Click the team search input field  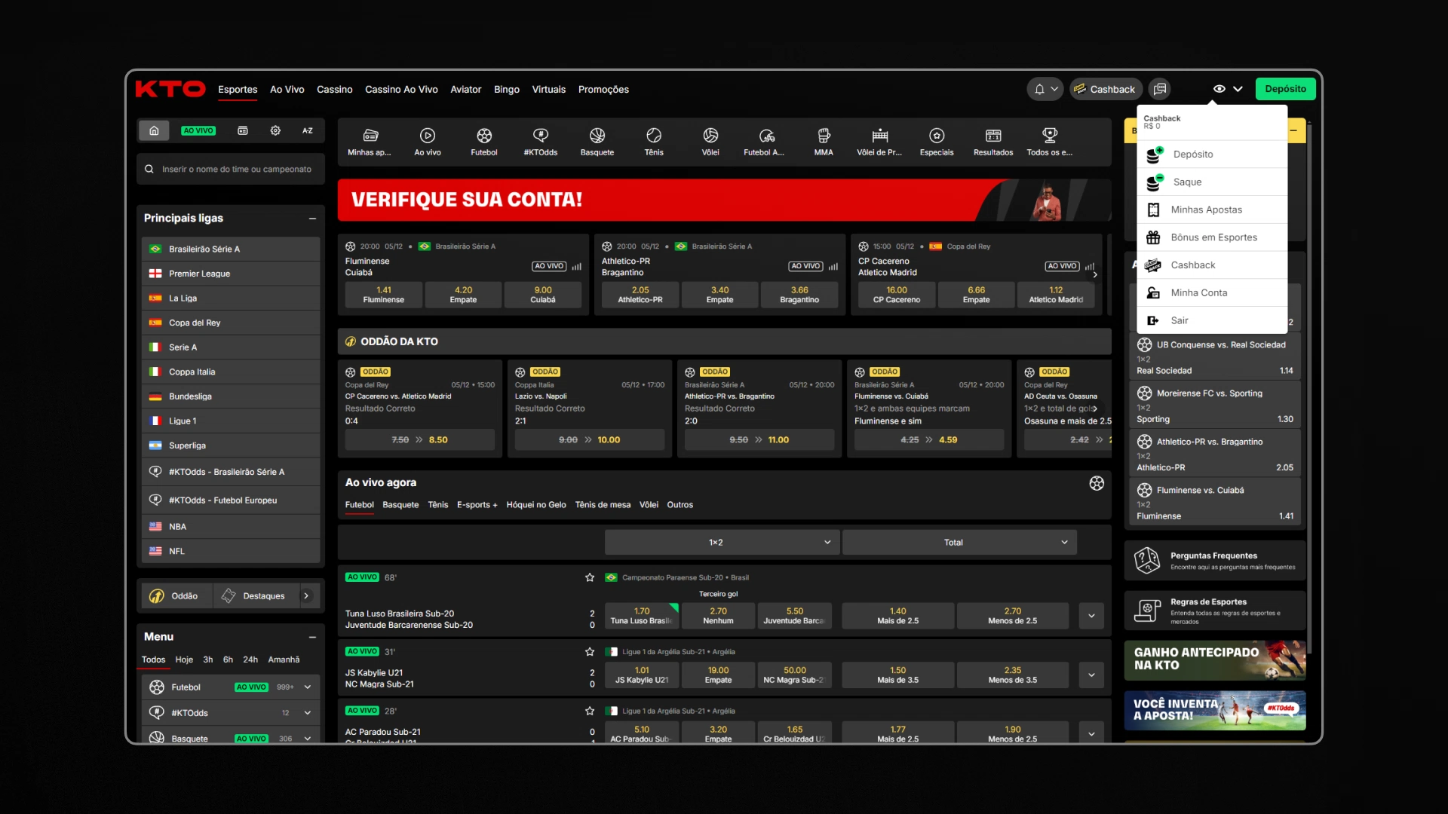coord(235,170)
